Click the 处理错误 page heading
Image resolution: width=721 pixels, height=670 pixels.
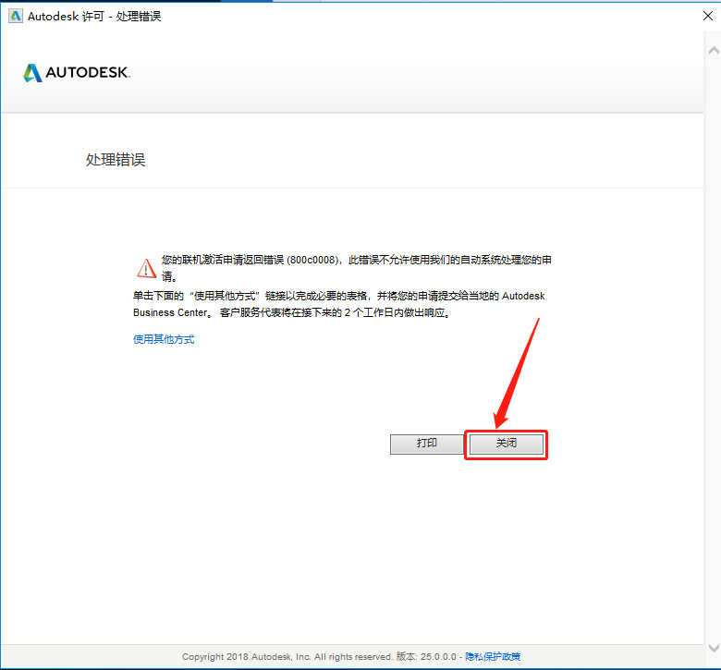click(x=116, y=160)
